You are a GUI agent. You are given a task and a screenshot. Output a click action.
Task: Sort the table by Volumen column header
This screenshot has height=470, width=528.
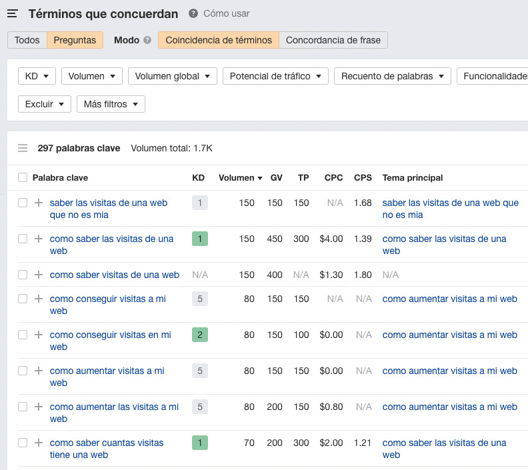click(236, 177)
